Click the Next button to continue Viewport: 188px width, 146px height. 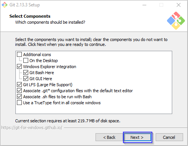point(138,137)
